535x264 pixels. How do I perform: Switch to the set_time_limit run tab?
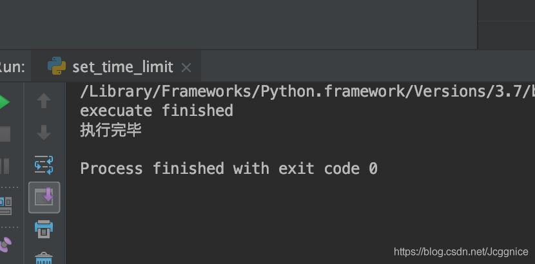[122, 67]
